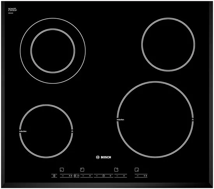The image size is (214, 189).
Task: Click the inner ring of the dual zone
Action: tap(53, 51)
